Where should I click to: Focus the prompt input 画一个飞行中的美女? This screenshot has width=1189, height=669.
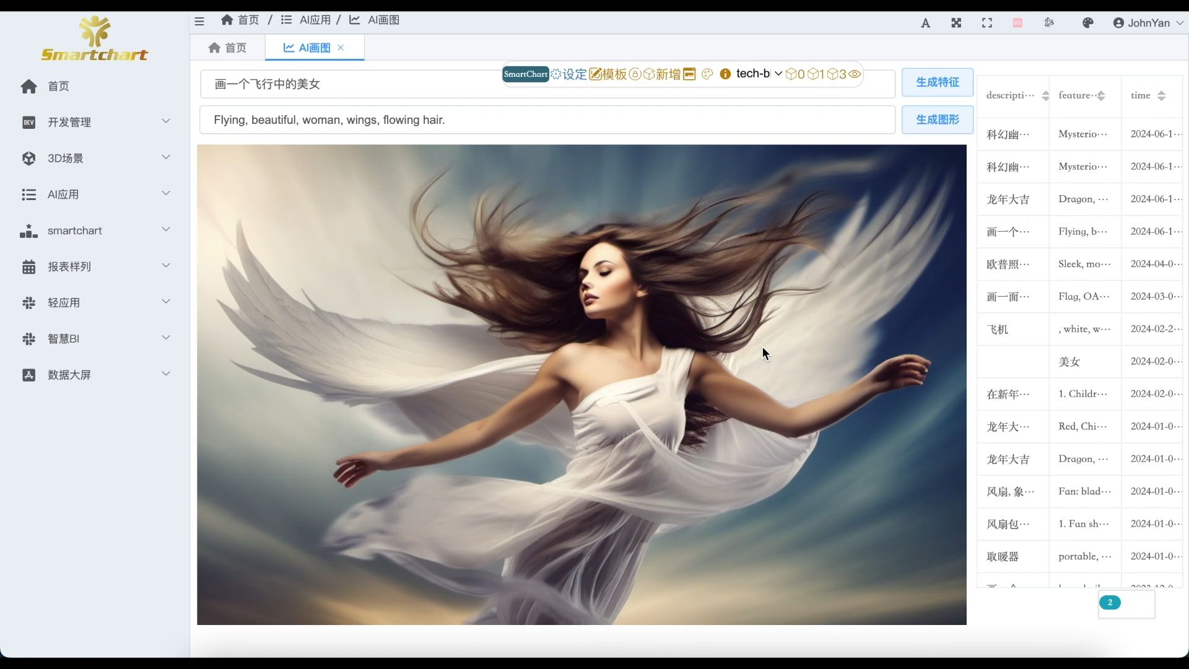click(547, 84)
